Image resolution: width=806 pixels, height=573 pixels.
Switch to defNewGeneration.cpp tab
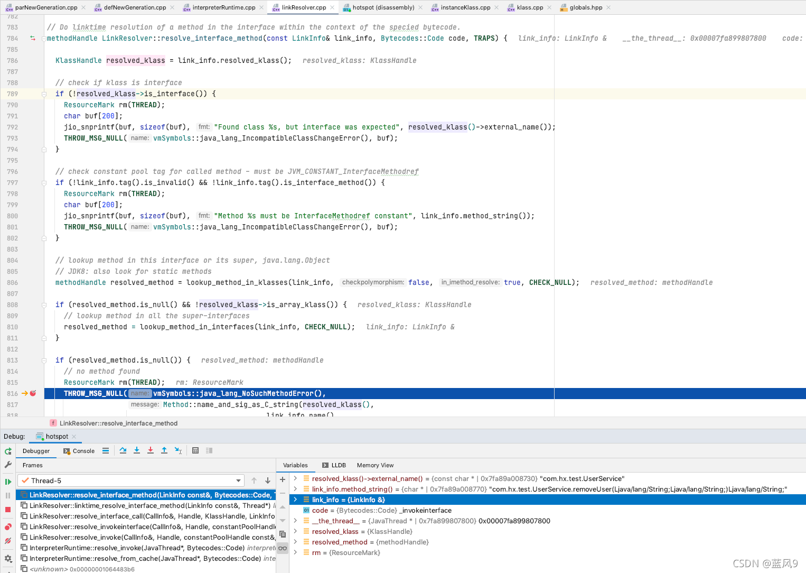[135, 7]
